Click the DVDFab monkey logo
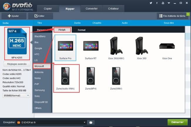Viewport: 191px width, 127px height. click(x=7, y=6)
